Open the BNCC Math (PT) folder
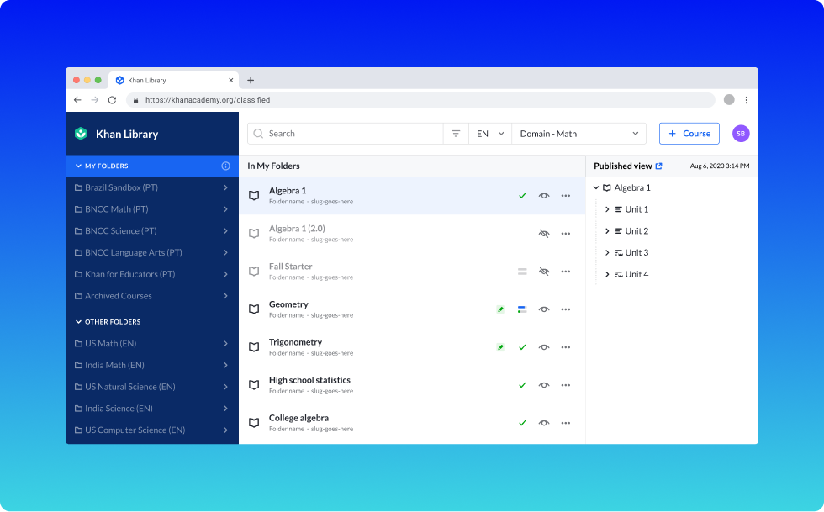The width and height of the screenshot is (824, 512). (x=152, y=209)
